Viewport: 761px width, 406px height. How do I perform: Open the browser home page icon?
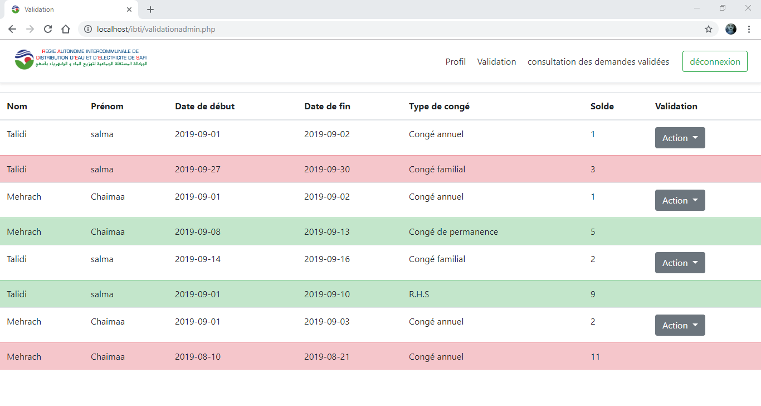tap(66, 28)
